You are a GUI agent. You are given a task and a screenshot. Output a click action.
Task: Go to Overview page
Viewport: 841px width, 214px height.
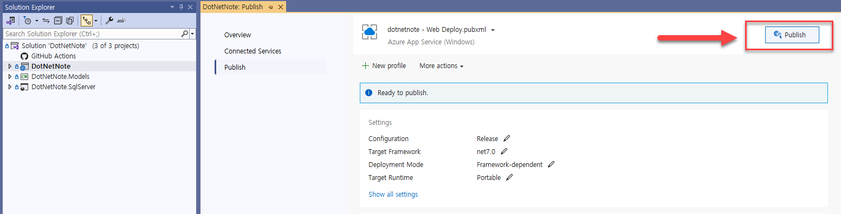tap(237, 35)
